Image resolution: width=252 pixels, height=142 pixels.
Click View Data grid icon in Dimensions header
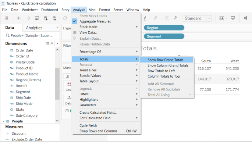[x=47, y=43]
